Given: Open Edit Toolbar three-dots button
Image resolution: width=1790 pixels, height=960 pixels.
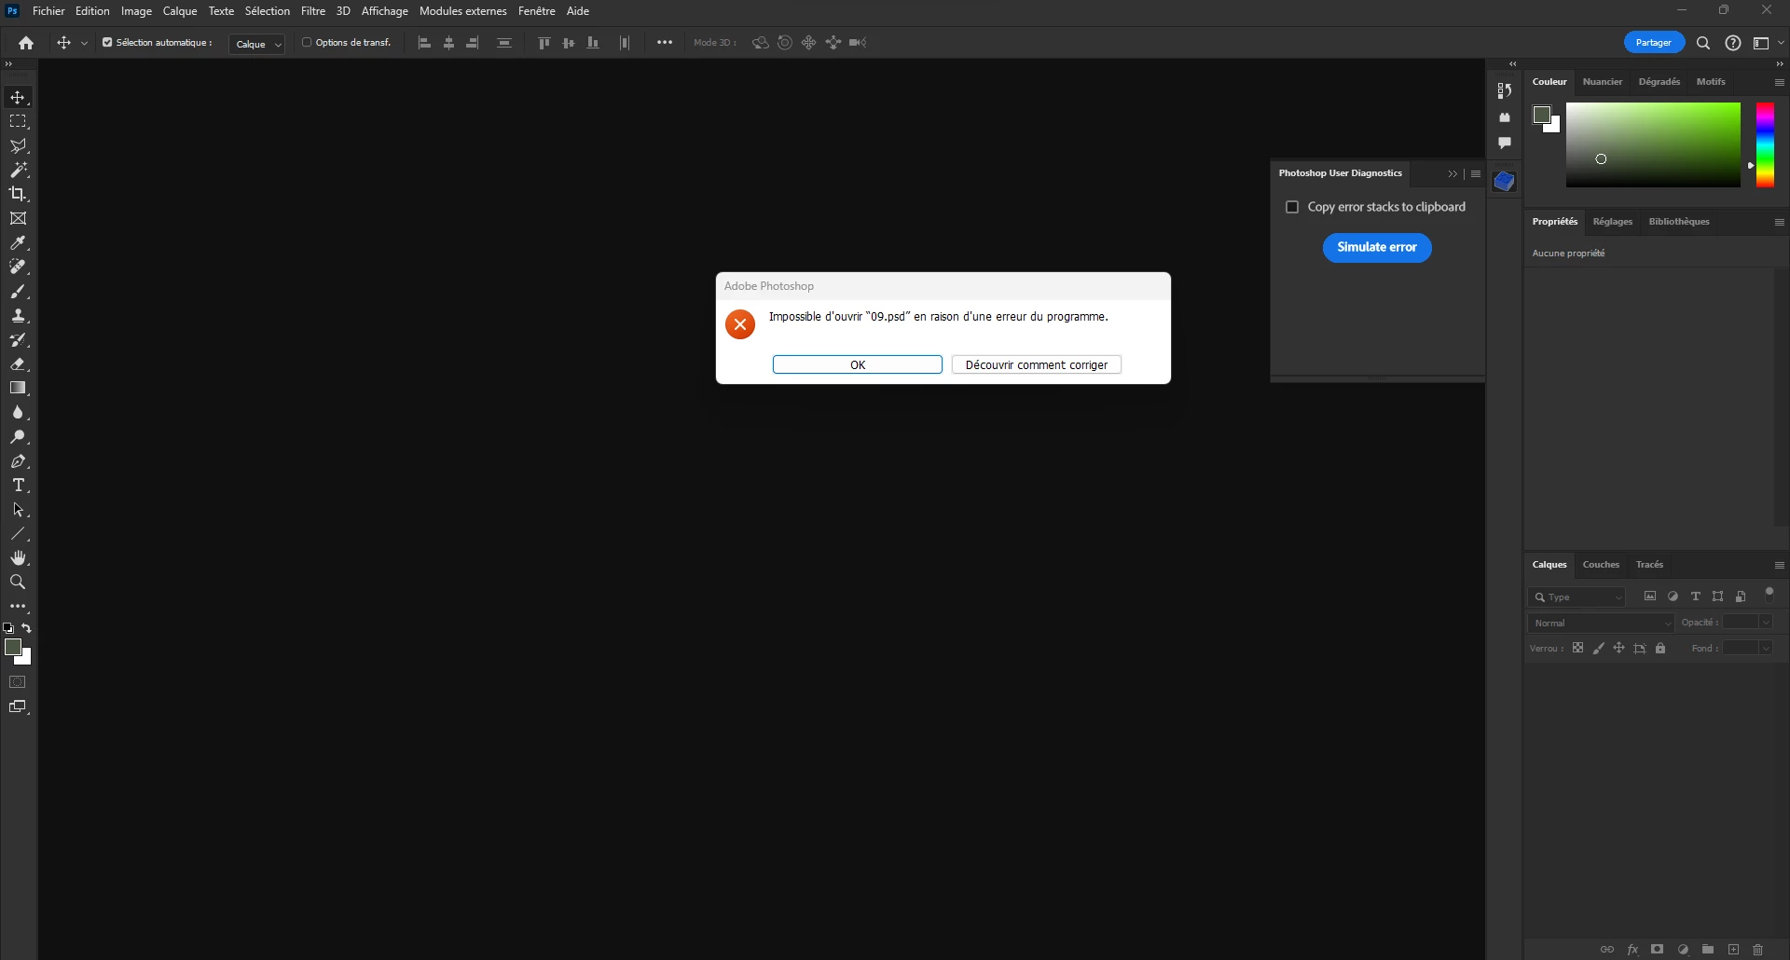Looking at the screenshot, I should coord(18,607).
